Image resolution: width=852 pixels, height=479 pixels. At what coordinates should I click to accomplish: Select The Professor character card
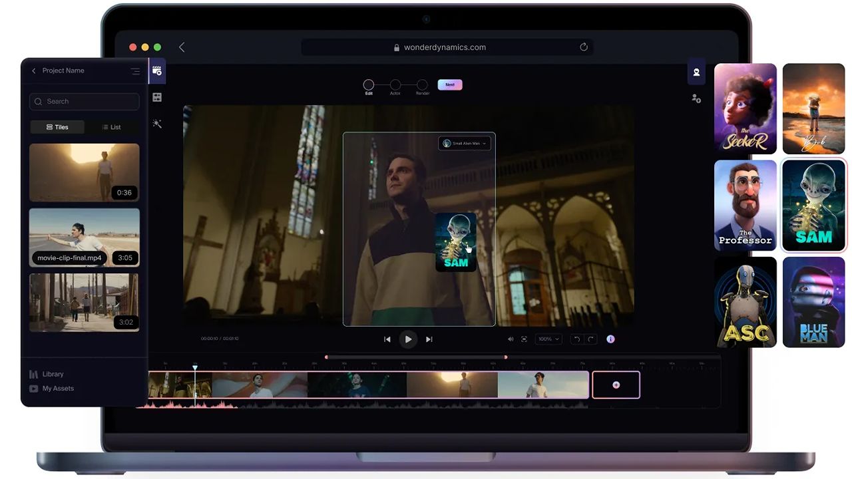[x=745, y=206]
